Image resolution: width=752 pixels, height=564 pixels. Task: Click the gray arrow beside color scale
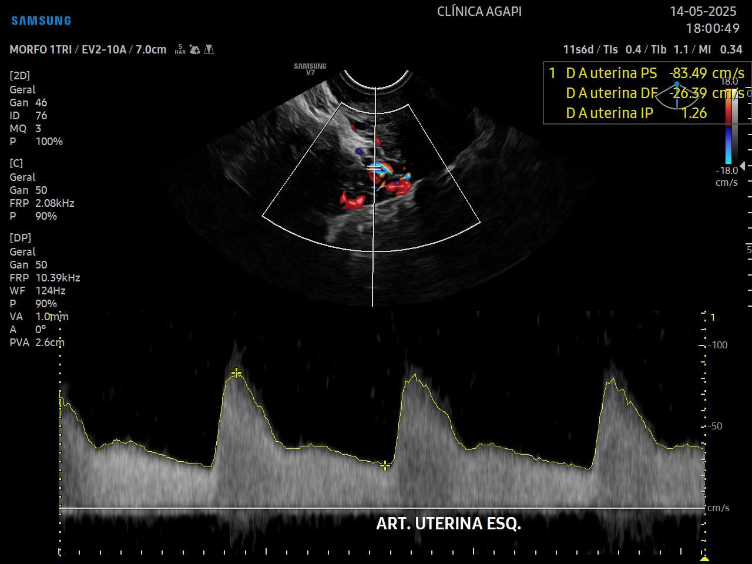[x=743, y=167]
